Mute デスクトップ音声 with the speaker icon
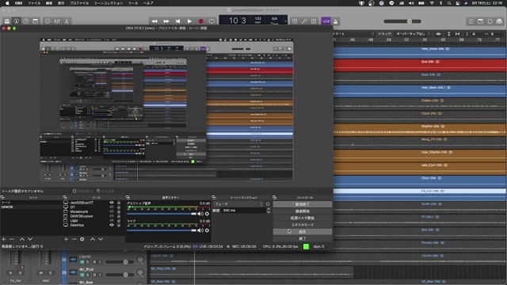 [x=200, y=214]
